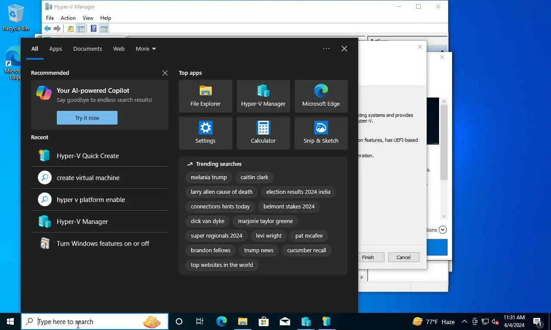551x330 pixels.
Task: Expand the More dropdown in search
Action: [145, 49]
